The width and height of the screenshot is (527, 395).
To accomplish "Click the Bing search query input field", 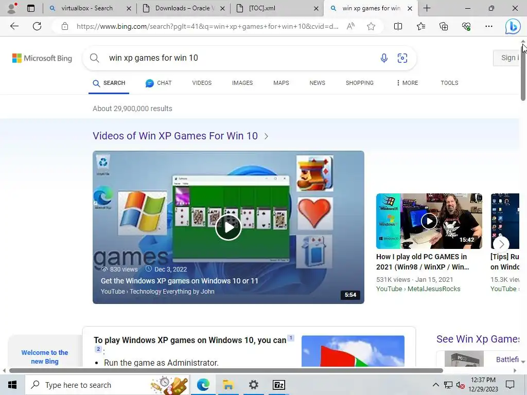I will pyautogui.click(x=242, y=58).
